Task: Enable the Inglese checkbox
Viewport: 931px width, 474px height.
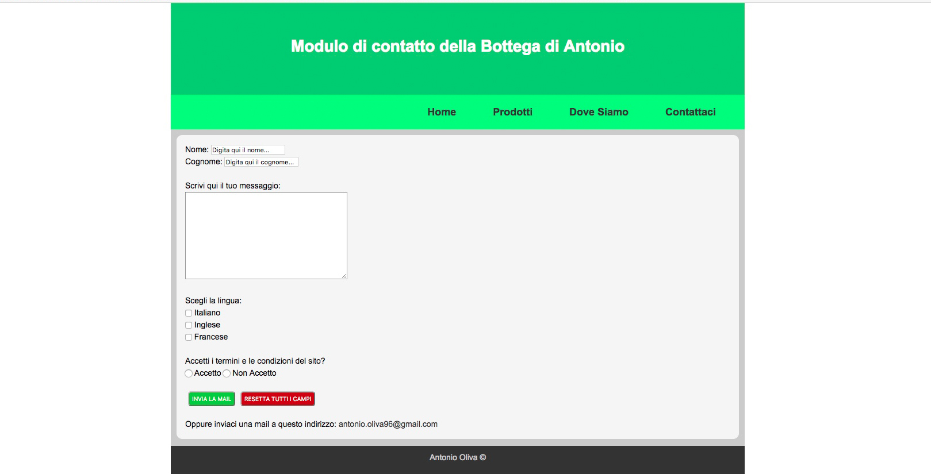Action: click(x=189, y=325)
